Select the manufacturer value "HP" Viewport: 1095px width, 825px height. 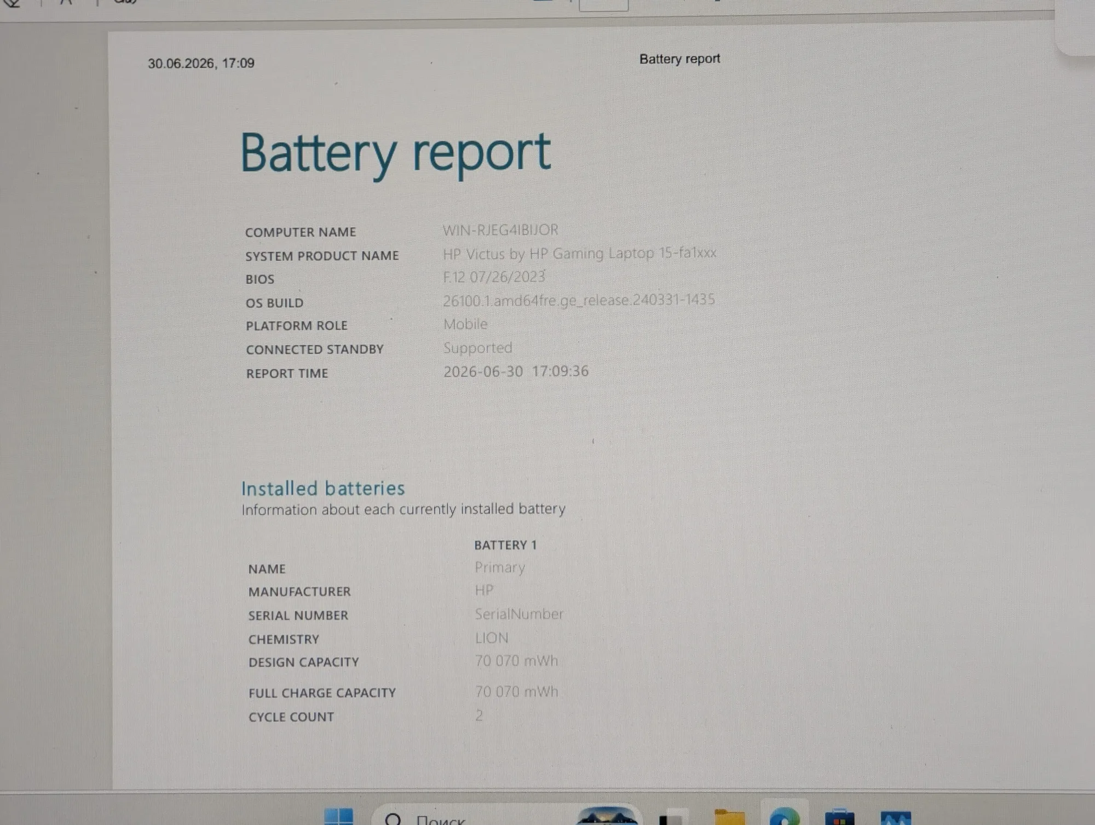pos(484,591)
